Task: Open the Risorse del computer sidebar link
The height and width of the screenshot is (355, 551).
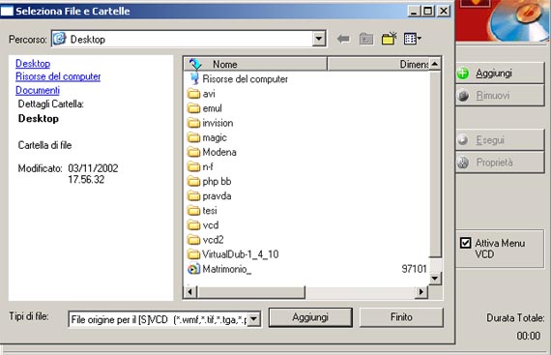Action: tap(58, 76)
